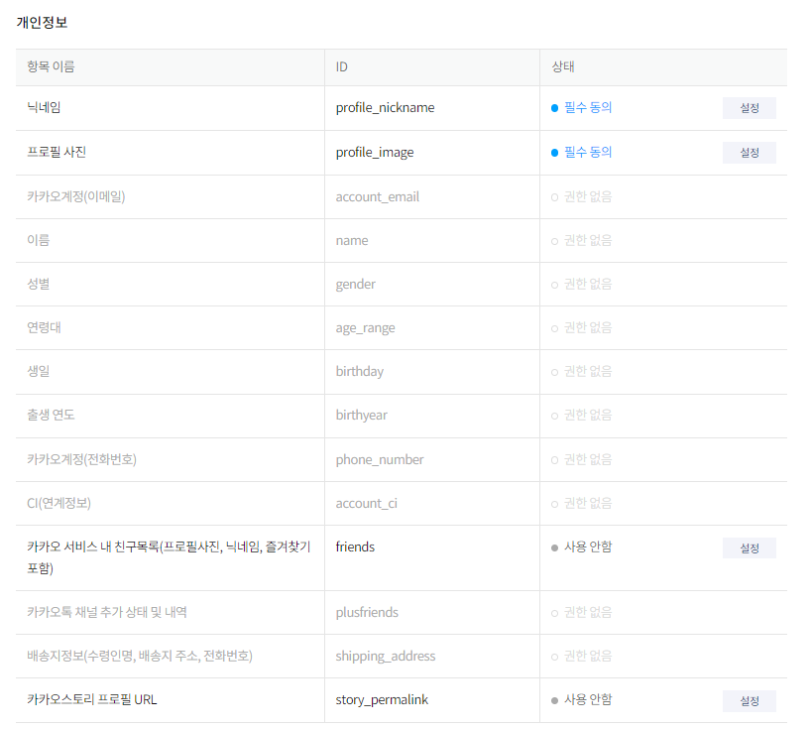The image size is (812, 729).
Task: Click 권한 없음 status for gender
Action: (582, 284)
